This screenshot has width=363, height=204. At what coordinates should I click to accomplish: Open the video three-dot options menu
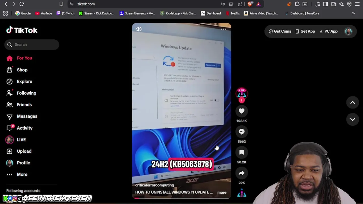tap(224, 29)
